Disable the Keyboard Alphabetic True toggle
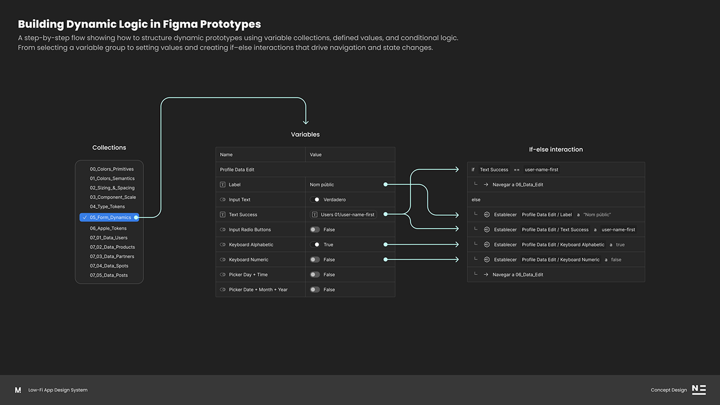720x405 pixels. click(x=315, y=245)
